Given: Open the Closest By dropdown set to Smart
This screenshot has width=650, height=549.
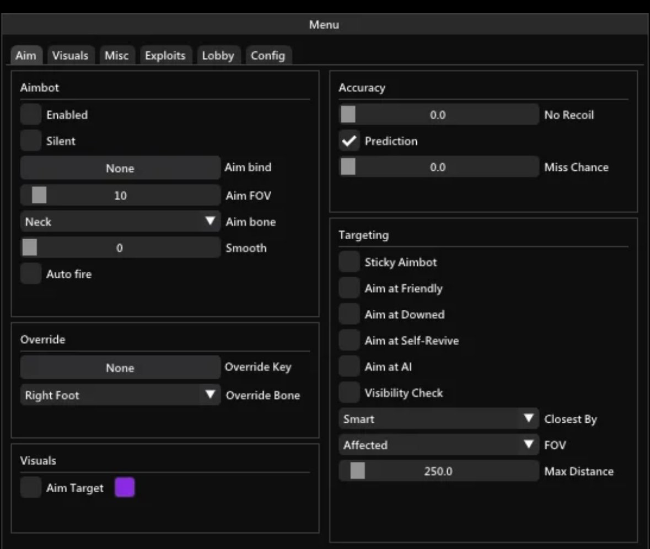Looking at the screenshot, I should (x=438, y=419).
